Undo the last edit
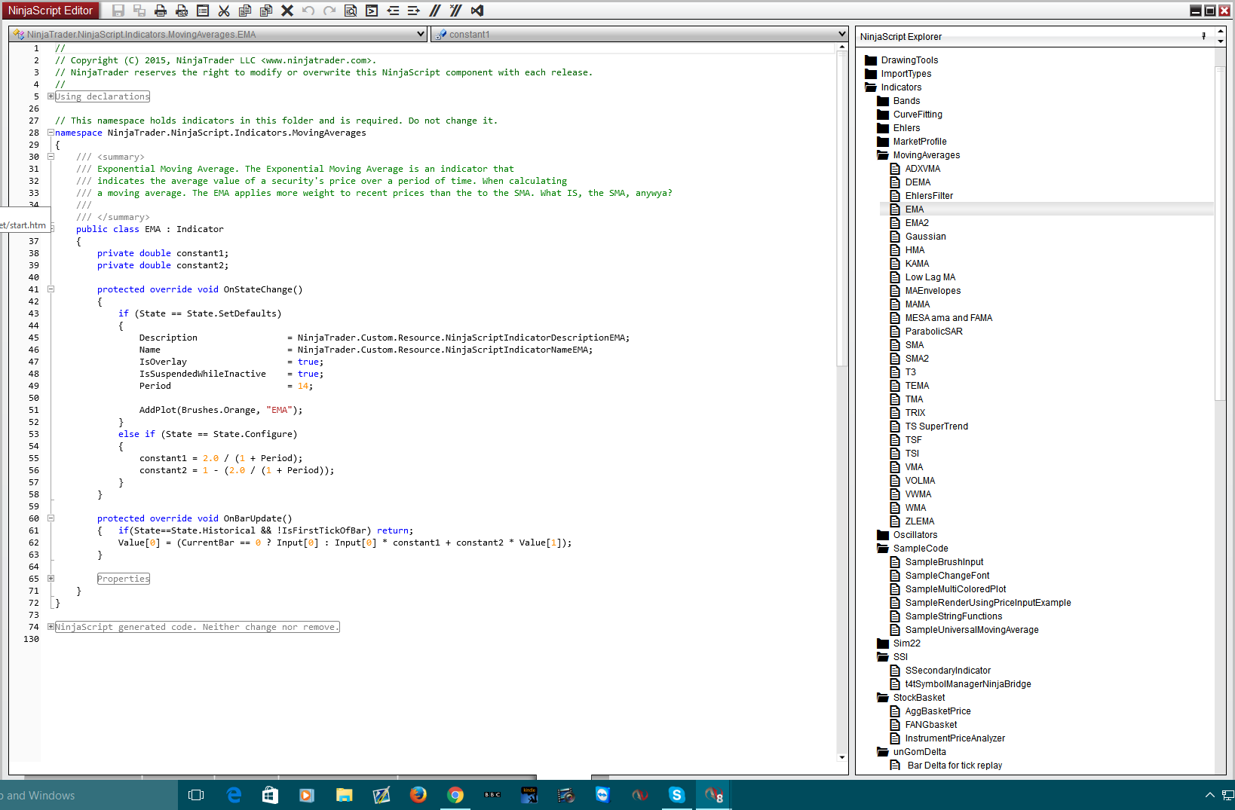 [x=308, y=11]
